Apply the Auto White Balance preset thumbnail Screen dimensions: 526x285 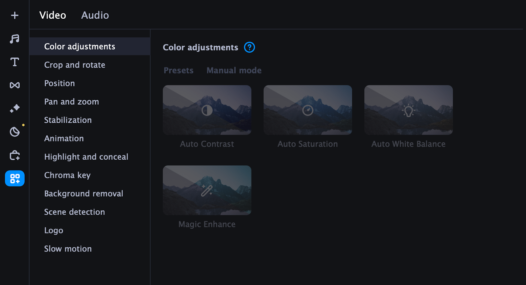[409, 110]
